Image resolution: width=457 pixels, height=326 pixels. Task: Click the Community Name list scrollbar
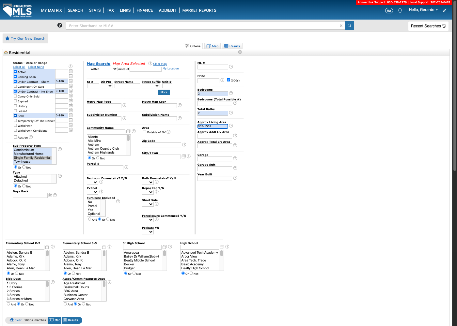click(x=128, y=145)
